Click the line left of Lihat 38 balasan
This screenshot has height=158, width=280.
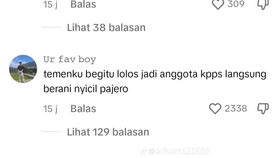(x=52, y=27)
